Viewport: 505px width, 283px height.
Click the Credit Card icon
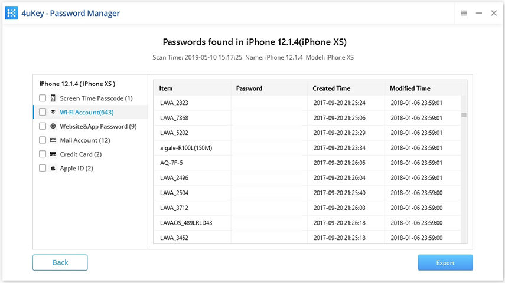pos(53,154)
